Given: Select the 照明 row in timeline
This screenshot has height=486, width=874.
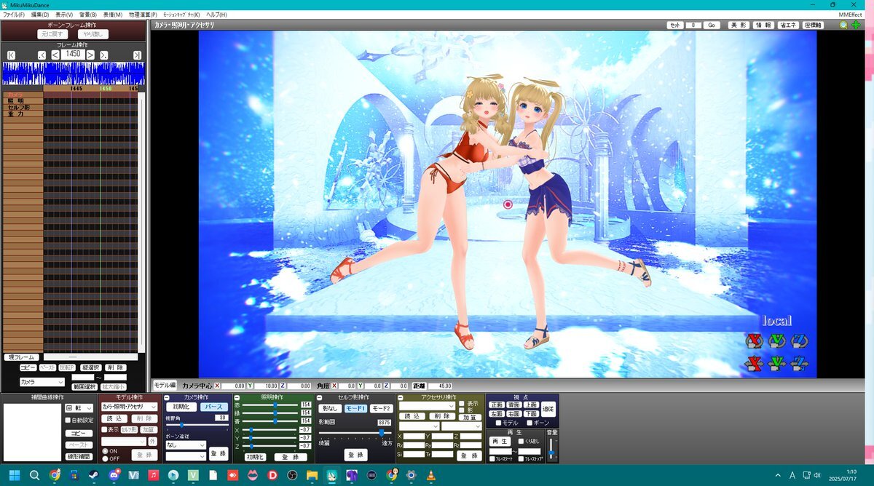Looking at the screenshot, I should point(22,101).
